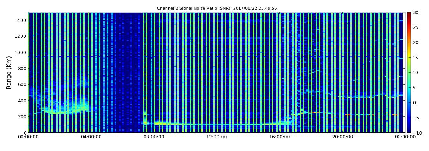This screenshot has width=429, height=151.
Task: Click the colorbar label −5
Action: pos(416,118)
